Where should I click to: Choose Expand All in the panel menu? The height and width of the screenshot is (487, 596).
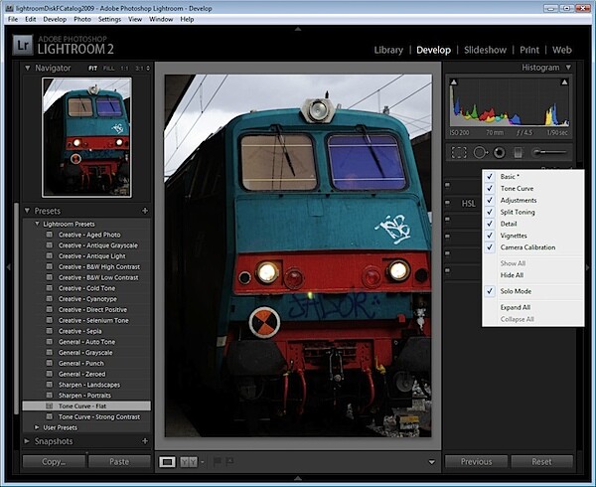click(515, 307)
